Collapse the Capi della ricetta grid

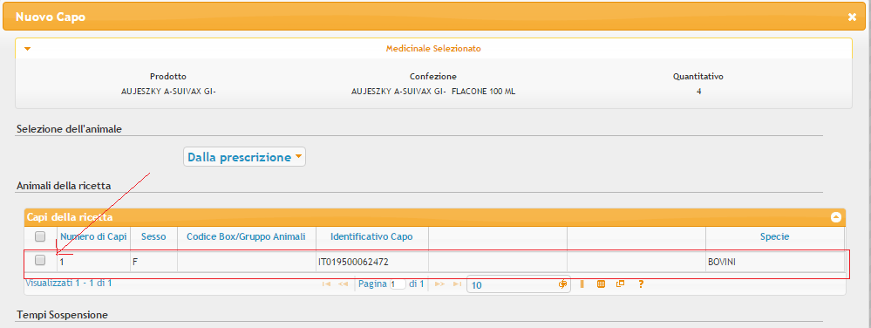[836, 217]
